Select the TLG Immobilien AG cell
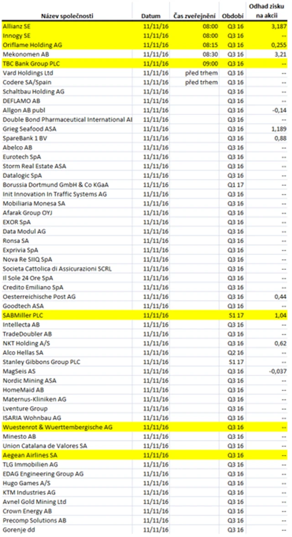This screenshot has height=537, width=292. [30, 465]
